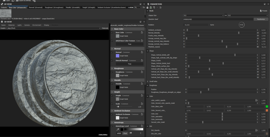Disable the DirectX Normal checkbox
270x137 pixels.
tap(112, 60)
